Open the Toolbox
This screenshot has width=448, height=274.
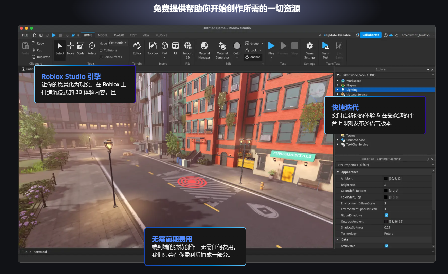153,49
